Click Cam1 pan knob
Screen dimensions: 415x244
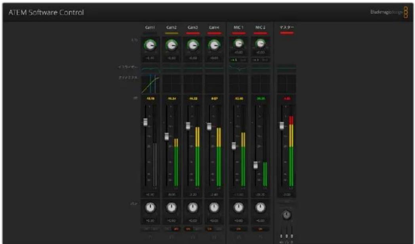tap(150, 208)
